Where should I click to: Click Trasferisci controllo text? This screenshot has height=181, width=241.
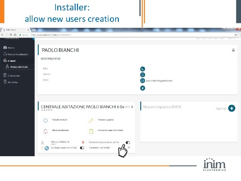tap(99, 147)
